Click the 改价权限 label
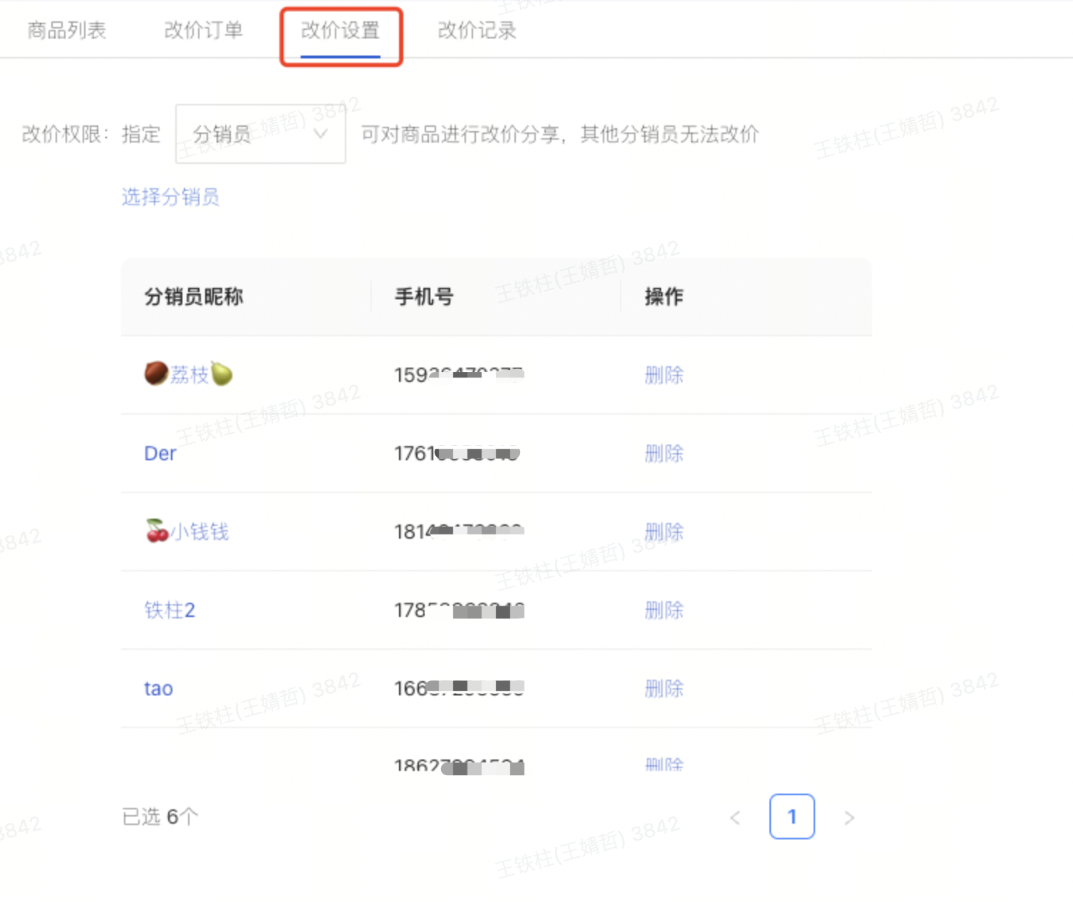The image size is (1073, 902). click(x=65, y=134)
